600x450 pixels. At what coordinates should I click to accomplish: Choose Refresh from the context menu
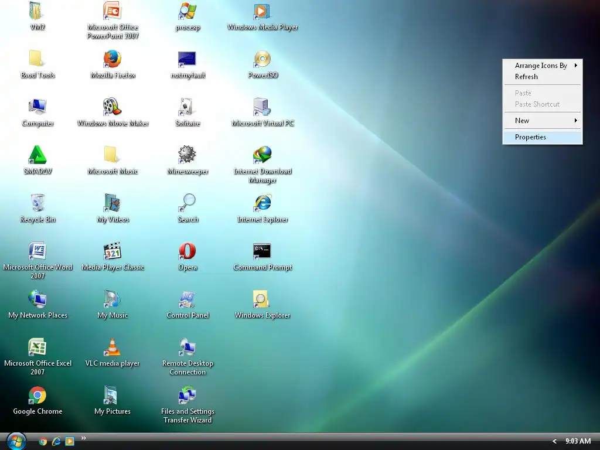pos(543,77)
